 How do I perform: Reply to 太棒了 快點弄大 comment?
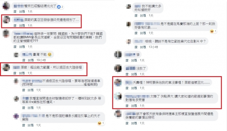point(134,106)
